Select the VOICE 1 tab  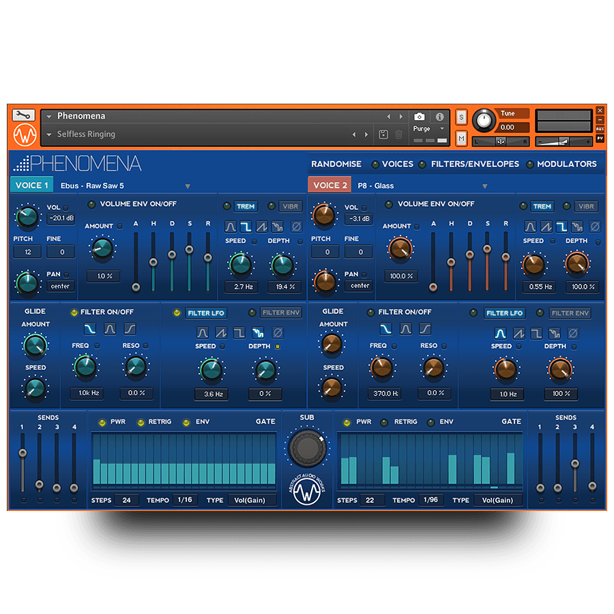tap(31, 185)
